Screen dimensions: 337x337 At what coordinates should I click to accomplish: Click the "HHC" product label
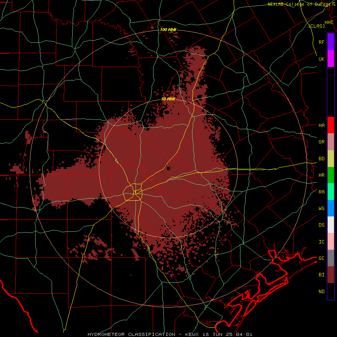(329, 22)
